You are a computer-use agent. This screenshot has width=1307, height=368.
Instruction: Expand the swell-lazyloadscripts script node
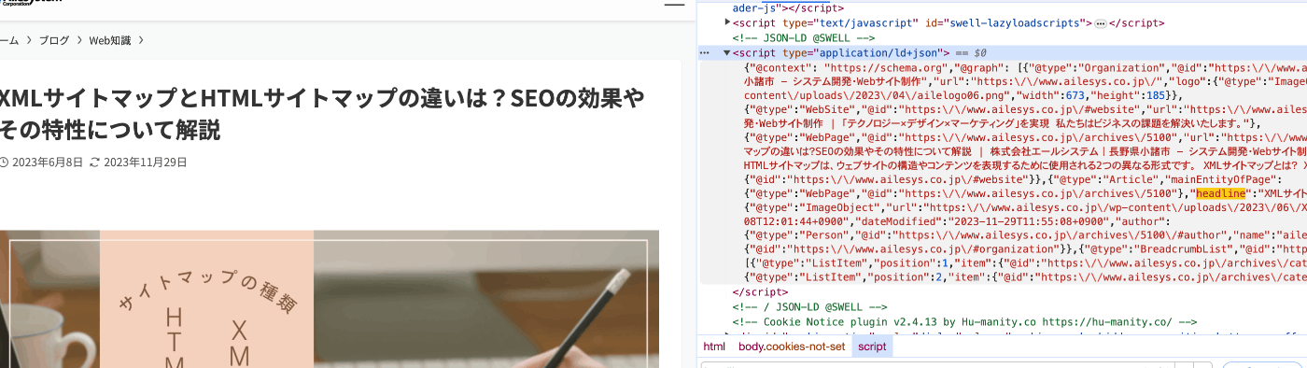[x=728, y=22]
